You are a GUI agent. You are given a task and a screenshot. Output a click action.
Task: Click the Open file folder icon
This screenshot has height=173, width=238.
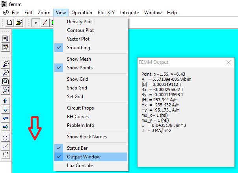coord(19,23)
